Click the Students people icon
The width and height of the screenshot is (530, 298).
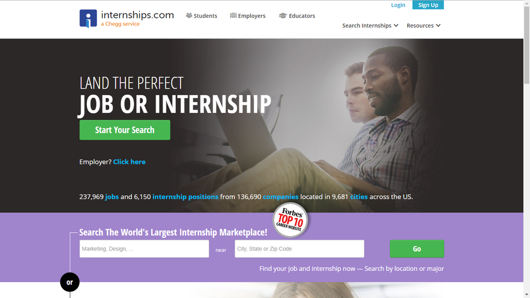189,16
